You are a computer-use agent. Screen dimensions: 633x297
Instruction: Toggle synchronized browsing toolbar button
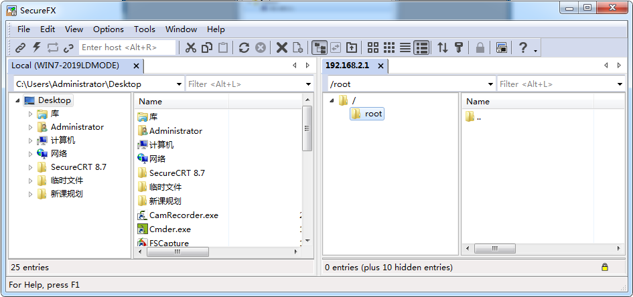[x=336, y=47]
